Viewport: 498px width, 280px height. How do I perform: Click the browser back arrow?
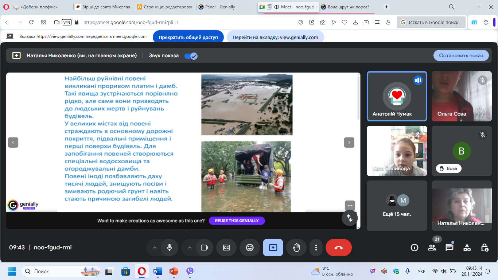point(7,22)
